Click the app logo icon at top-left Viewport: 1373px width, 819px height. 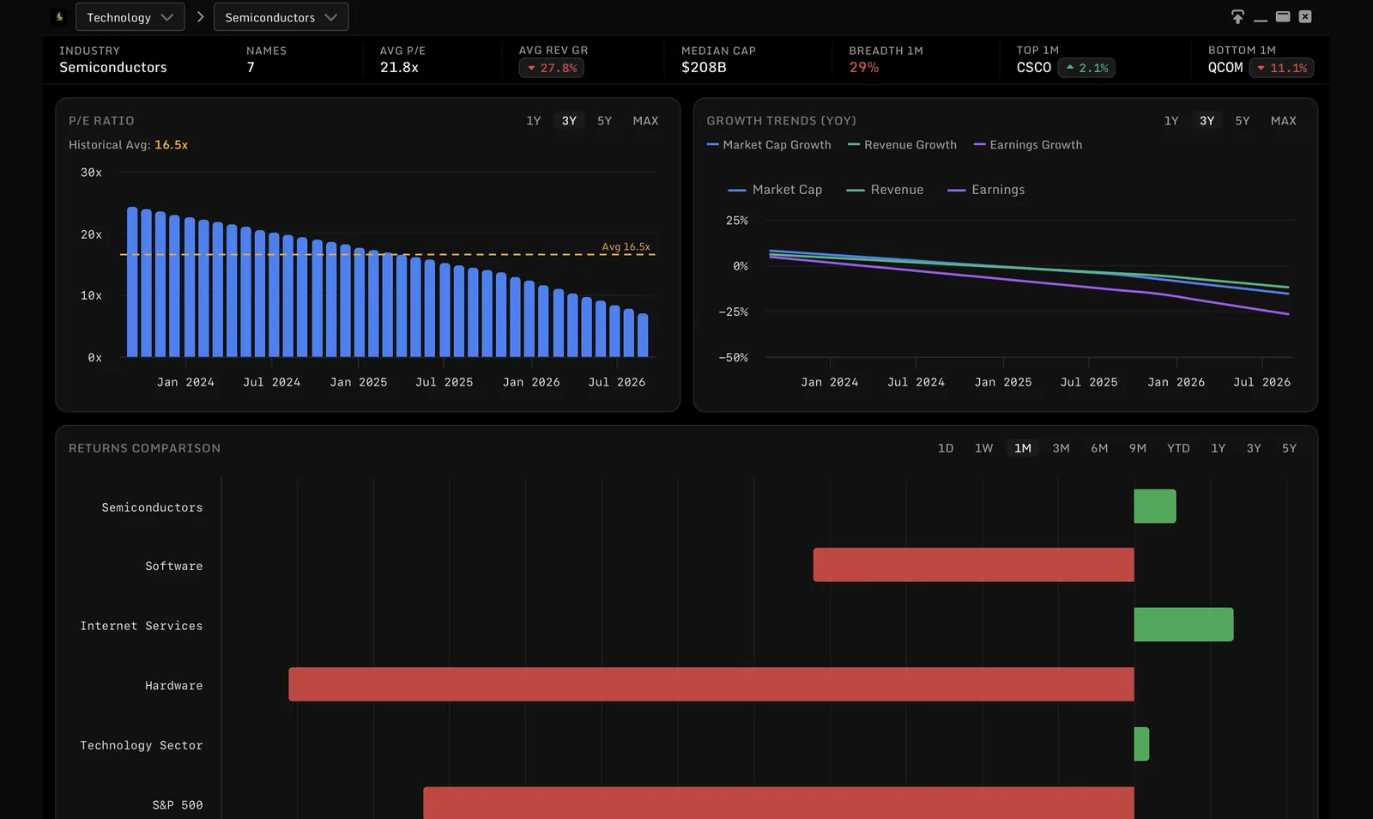pos(59,16)
